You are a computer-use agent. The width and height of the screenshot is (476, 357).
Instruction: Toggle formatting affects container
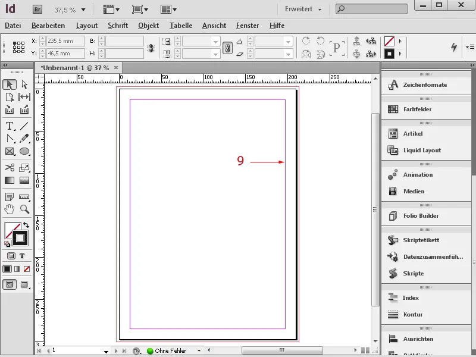[11, 256]
